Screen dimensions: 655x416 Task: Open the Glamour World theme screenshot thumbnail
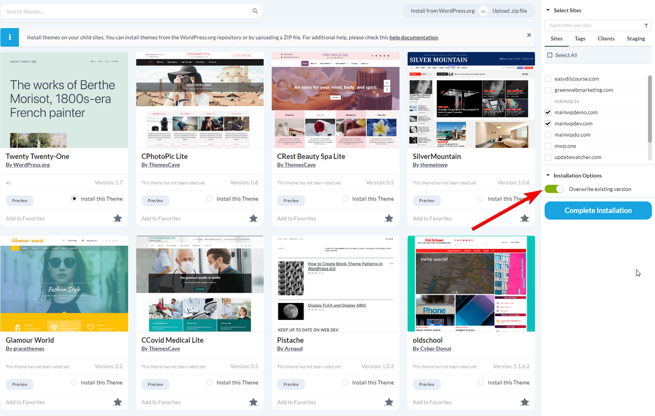point(64,284)
